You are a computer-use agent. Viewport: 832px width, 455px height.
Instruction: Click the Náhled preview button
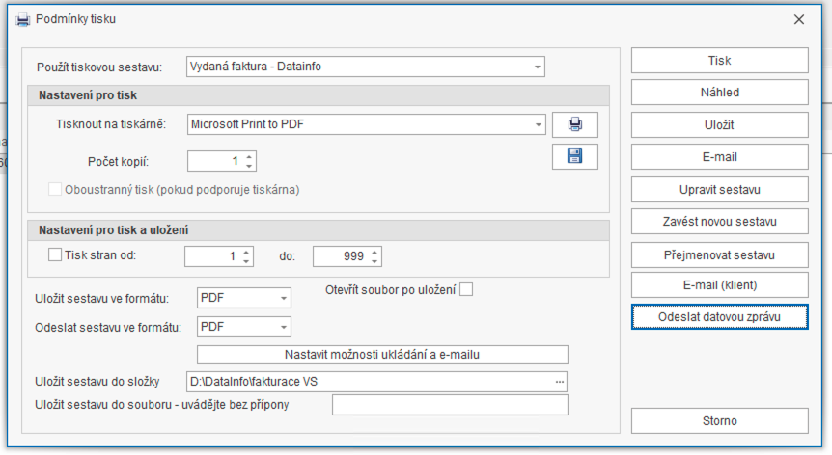(x=719, y=93)
